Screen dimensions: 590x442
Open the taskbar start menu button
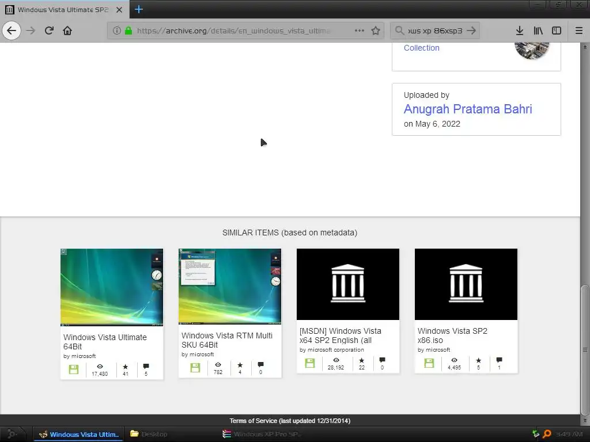coord(12,434)
